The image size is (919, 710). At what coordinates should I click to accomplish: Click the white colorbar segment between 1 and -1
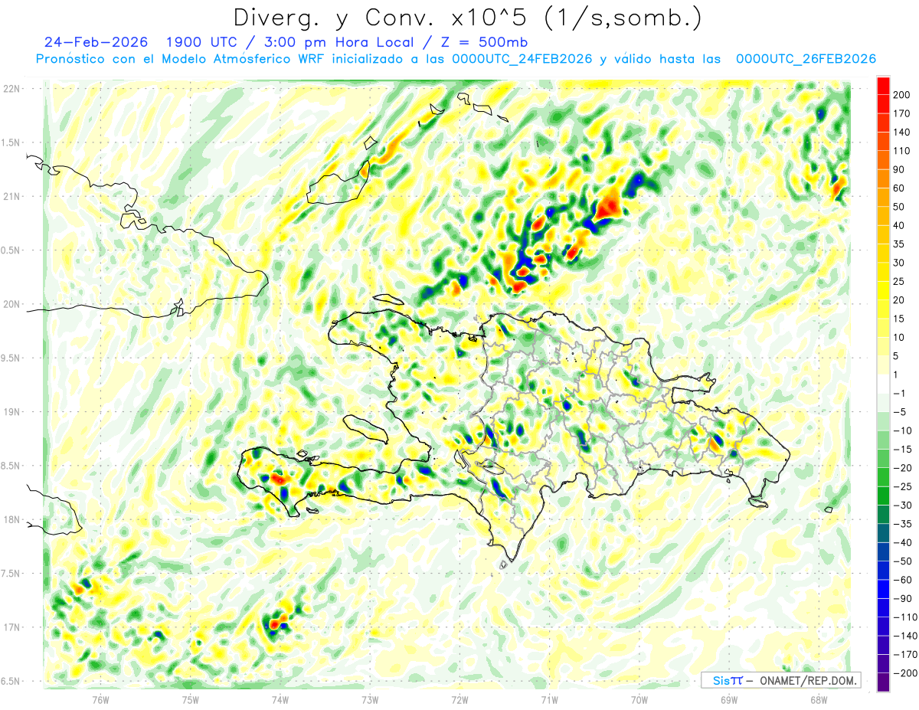coord(883,384)
